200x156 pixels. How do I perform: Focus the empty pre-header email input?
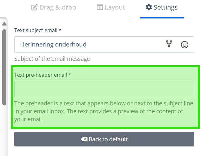[104, 89]
